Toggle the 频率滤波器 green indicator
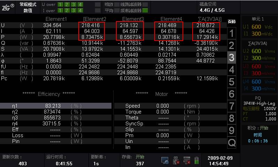The width and height of the screenshot is (278, 167). click(145, 10)
